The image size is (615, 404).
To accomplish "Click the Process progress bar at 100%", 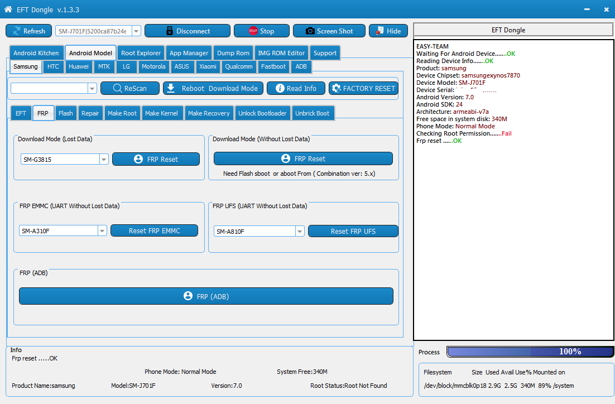I will (x=530, y=352).
